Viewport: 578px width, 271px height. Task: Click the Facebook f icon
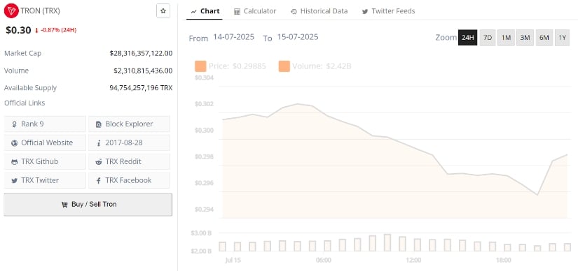point(98,180)
